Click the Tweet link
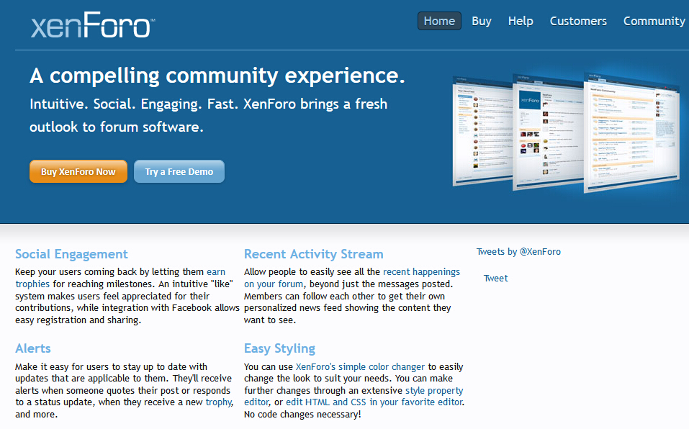This screenshot has height=429, width=689. click(495, 279)
